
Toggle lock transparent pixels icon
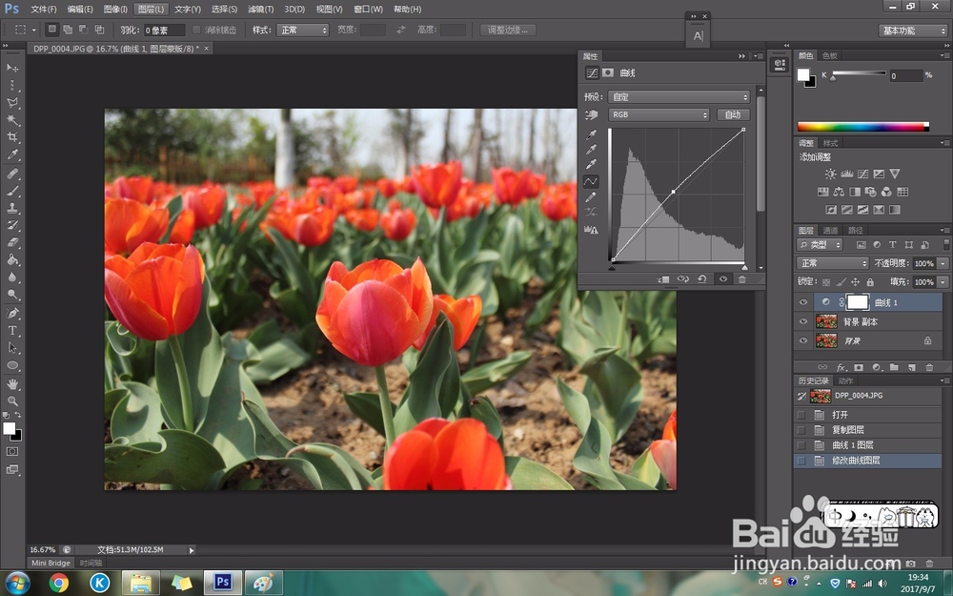click(x=826, y=282)
